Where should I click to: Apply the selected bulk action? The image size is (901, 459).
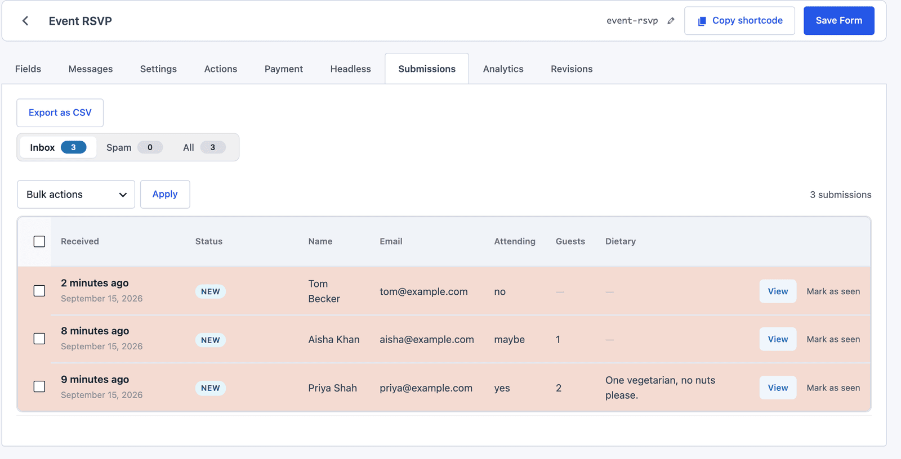pyautogui.click(x=165, y=194)
